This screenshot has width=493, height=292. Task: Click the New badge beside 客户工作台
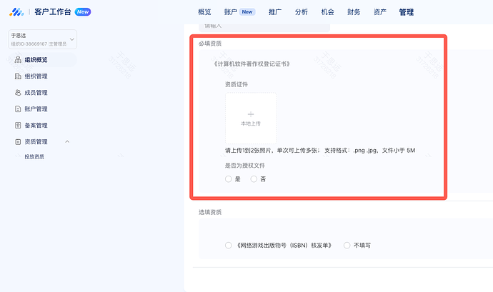[83, 12]
